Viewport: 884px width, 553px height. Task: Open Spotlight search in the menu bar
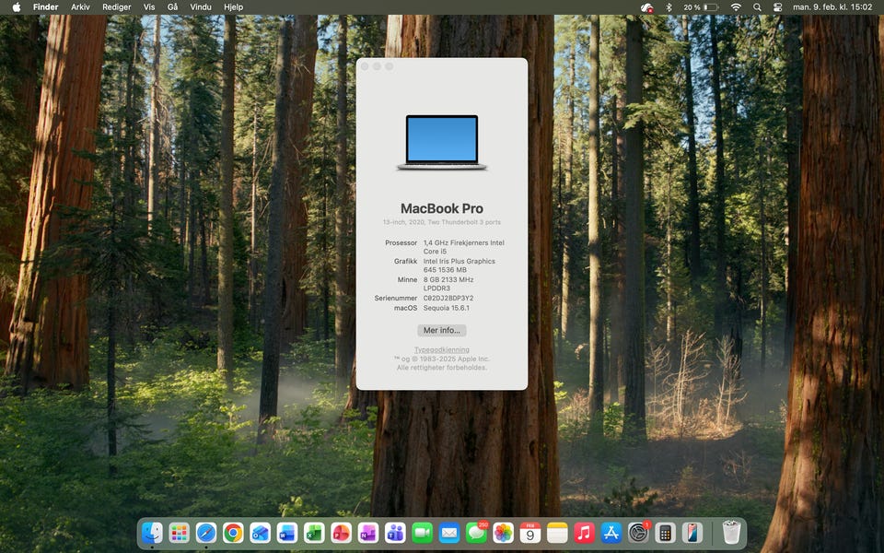[x=757, y=7]
